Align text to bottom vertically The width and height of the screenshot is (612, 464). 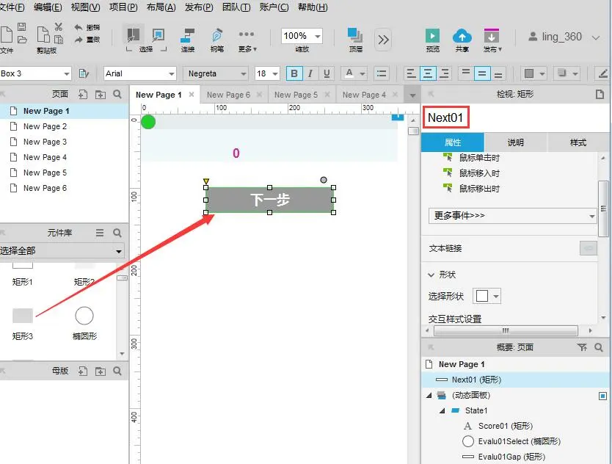(x=498, y=73)
